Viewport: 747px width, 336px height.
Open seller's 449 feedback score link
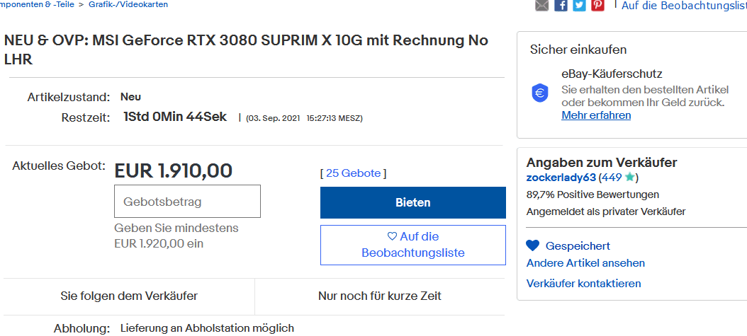pyautogui.click(x=611, y=178)
